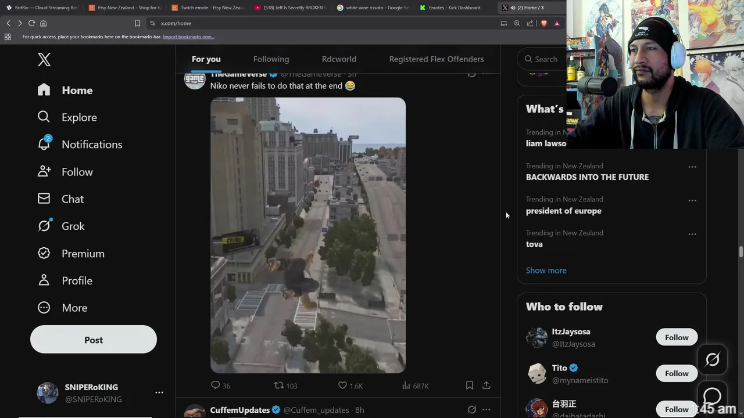Share the TheGameVerse post
The height and width of the screenshot is (418, 744).
pos(487,385)
